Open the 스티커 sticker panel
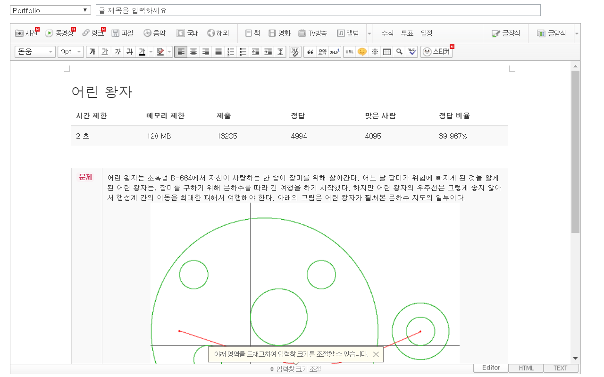The height and width of the screenshot is (377, 604). (436, 52)
